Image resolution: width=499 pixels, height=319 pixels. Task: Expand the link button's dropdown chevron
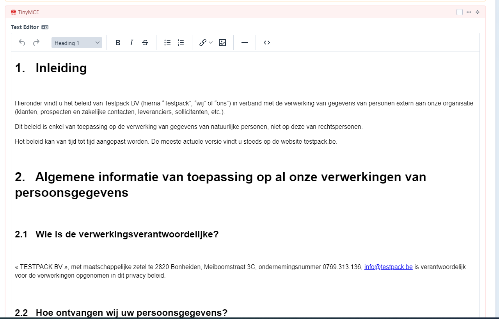pos(210,43)
